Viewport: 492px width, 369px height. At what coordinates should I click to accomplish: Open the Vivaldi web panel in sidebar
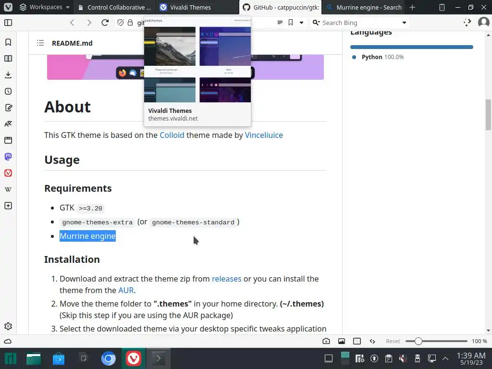coord(8,173)
